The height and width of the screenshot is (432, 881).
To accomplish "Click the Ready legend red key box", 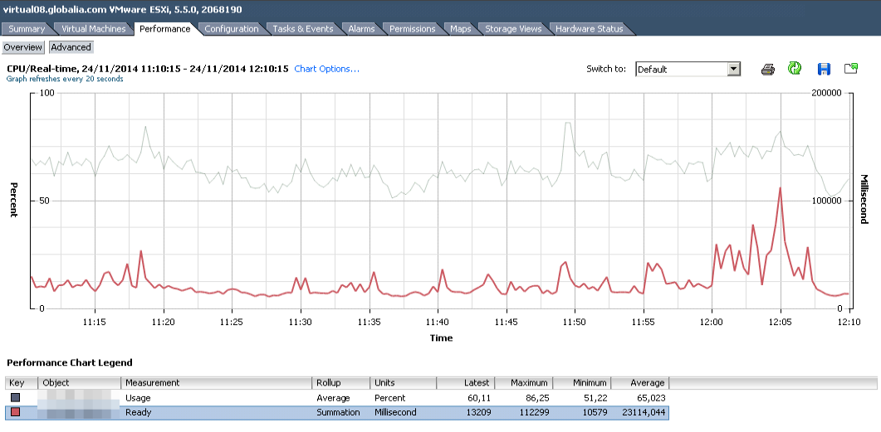I will click(x=16, y=412).
